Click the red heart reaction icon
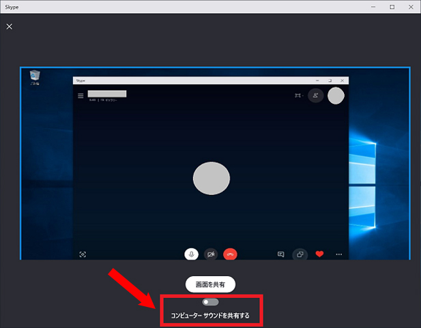The height and width of the screenshot is (328, 421). pos(319,254)
